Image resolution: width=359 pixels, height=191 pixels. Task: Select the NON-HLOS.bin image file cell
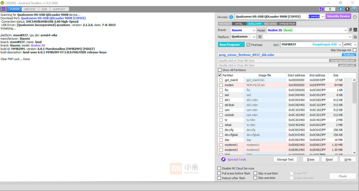tap(265, 85)
